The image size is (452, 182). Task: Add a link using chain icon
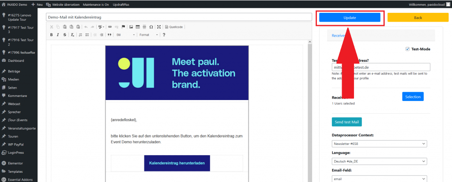(110, 27)
